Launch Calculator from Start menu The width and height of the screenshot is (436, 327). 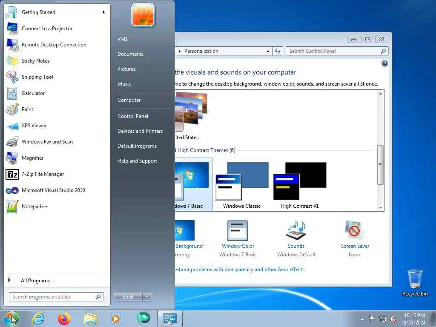[57, 93]
